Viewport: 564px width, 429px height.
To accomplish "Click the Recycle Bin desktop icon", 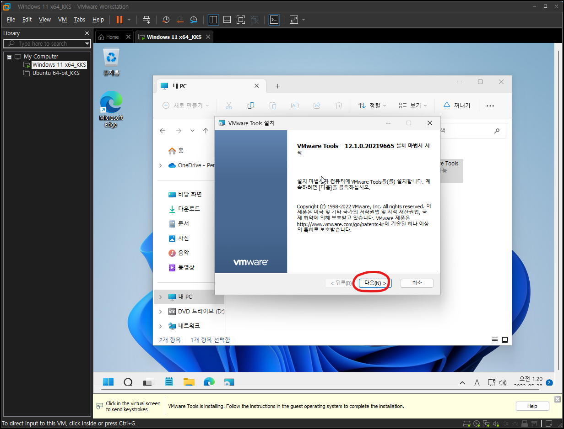I will (111, 62).
